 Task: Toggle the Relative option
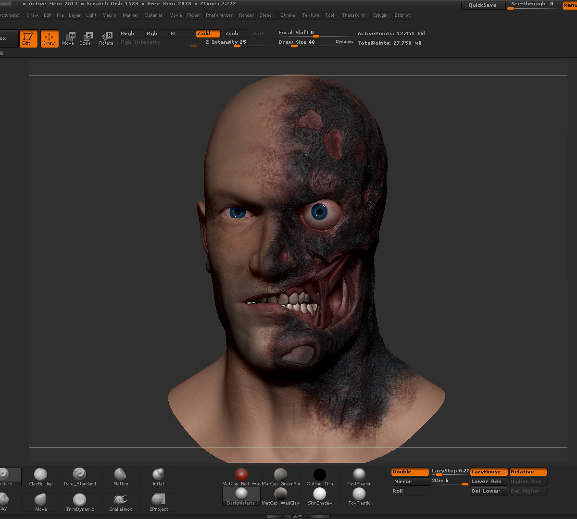(528, 472)
